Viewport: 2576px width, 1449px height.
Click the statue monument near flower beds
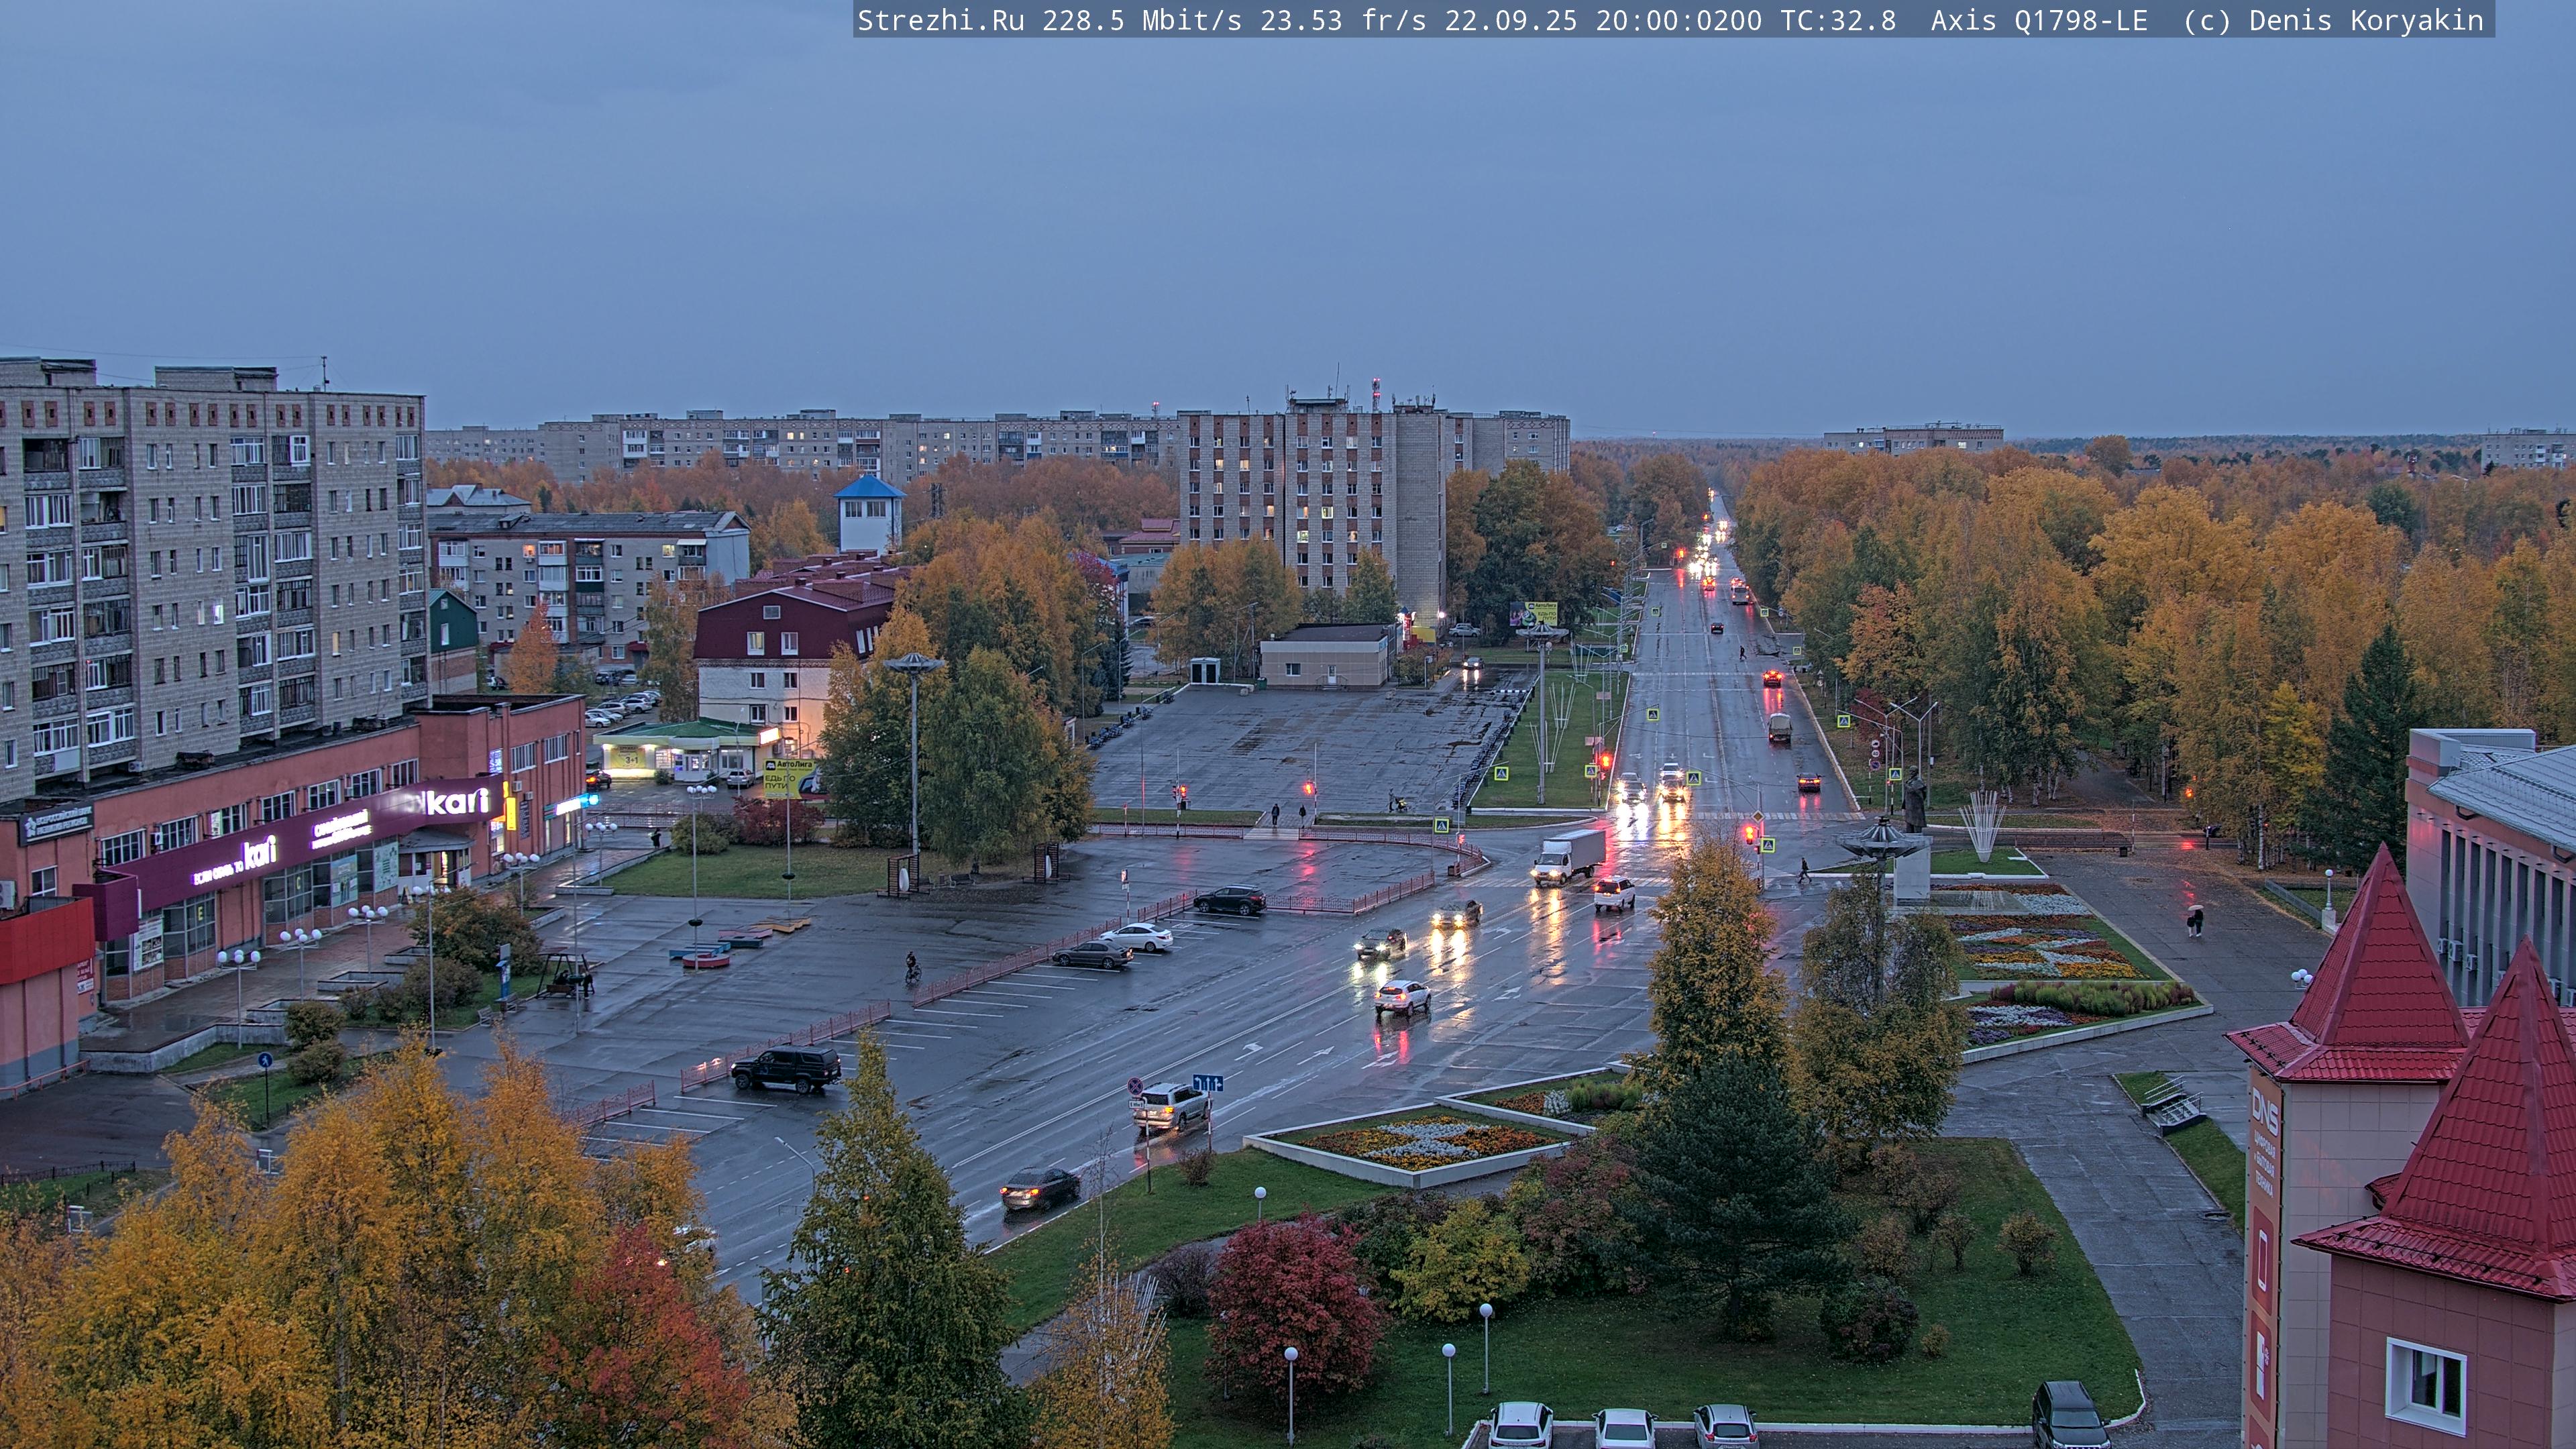coord(1914,801)
